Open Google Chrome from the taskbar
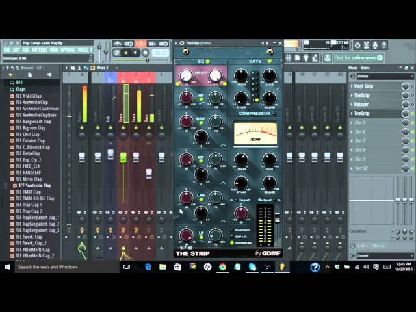 (222, 267)
